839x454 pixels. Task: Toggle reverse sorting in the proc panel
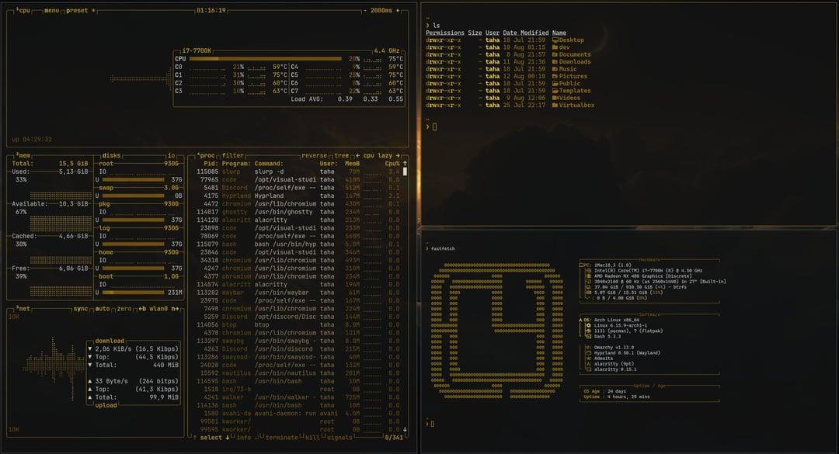point(314,155)
